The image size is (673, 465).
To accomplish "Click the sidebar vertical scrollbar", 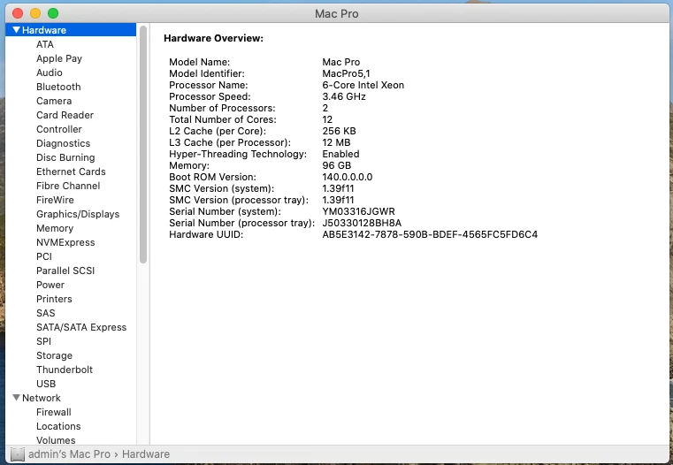I will click(x=143, y=145).
